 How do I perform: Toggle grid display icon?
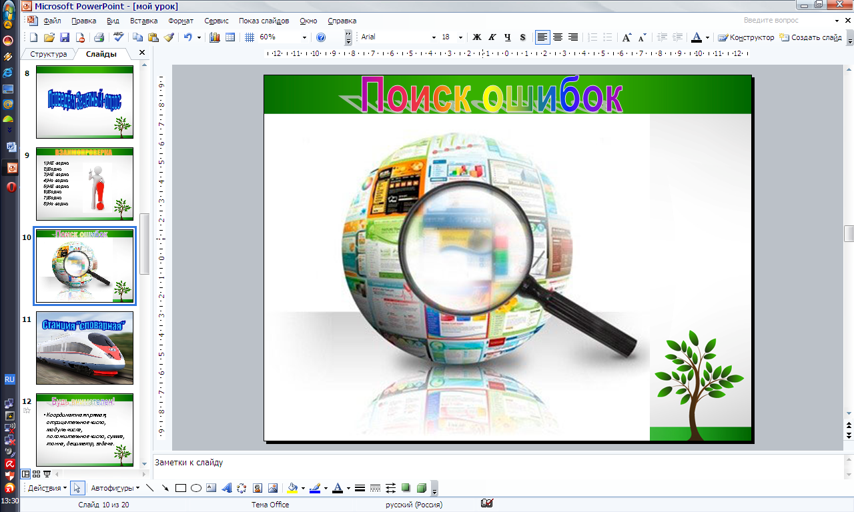point(250,37)
